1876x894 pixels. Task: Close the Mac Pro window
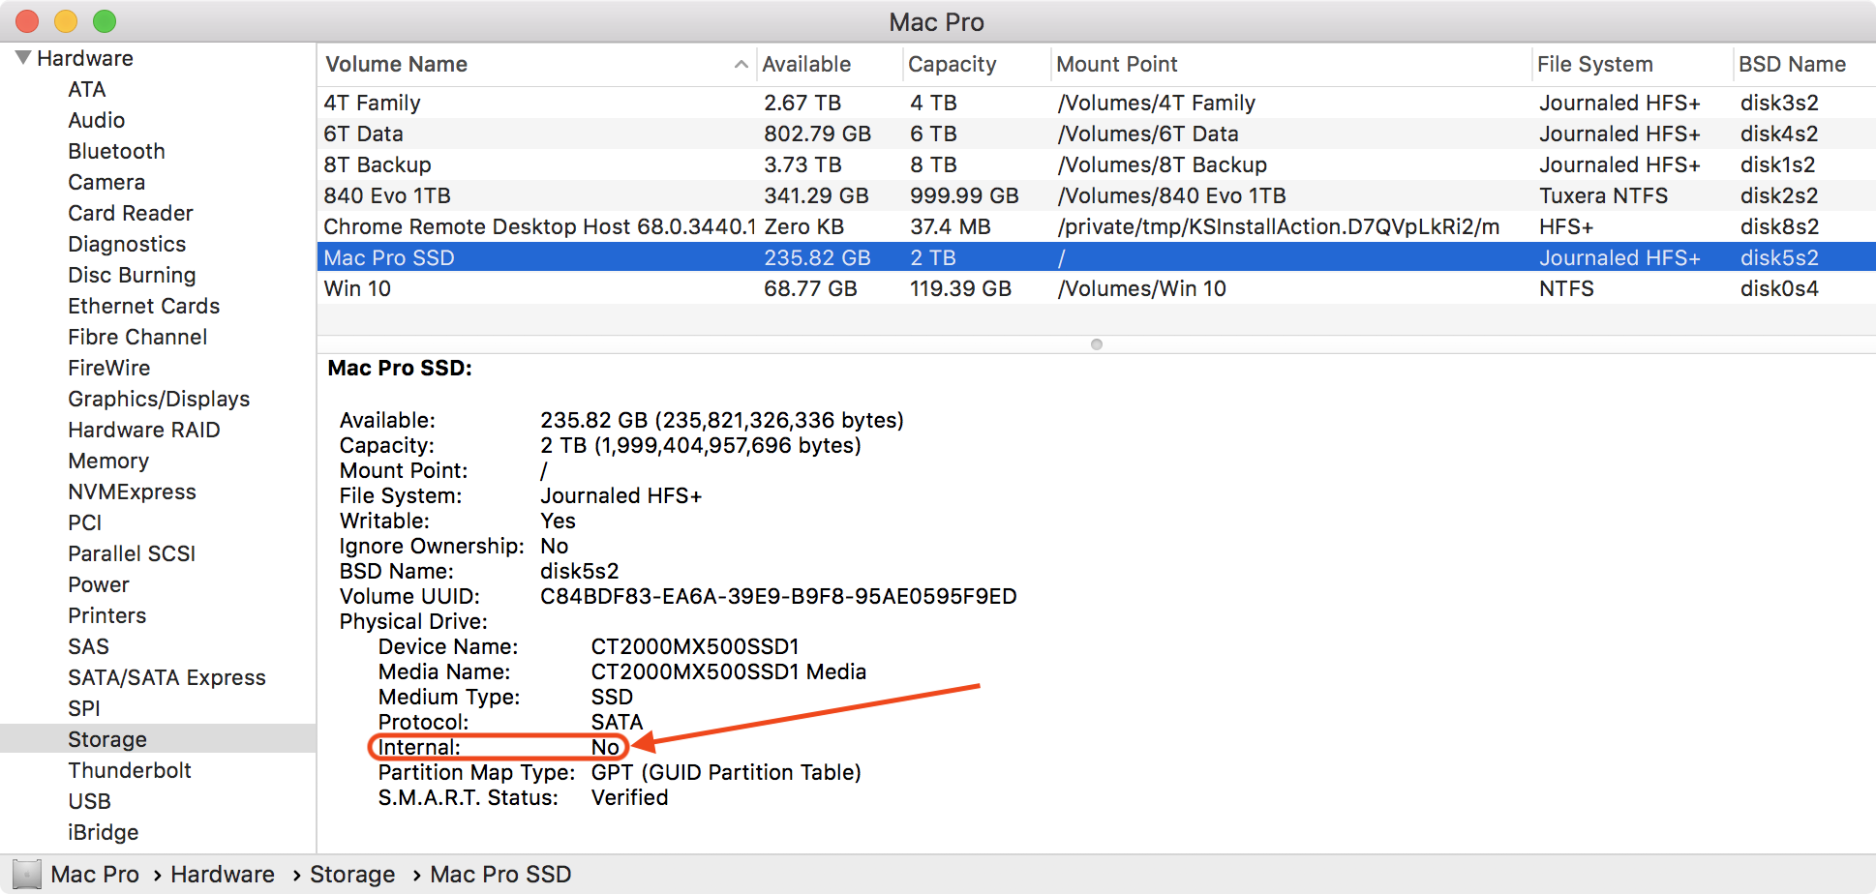(x=27, y=21)
